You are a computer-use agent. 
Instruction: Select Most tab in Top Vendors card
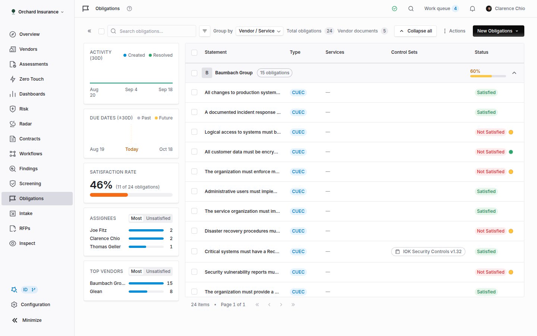click(x=136, y=271)
